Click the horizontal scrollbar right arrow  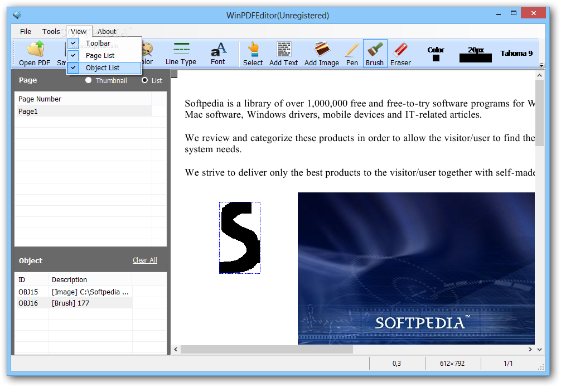[x=530, y=350]
